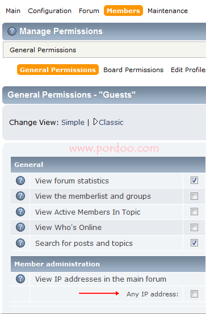Open help for View IP addresses permission
This screenshot has height=314, width=206.
coord(20,279)
